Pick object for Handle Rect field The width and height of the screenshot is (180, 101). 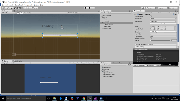tap(176, 29)
